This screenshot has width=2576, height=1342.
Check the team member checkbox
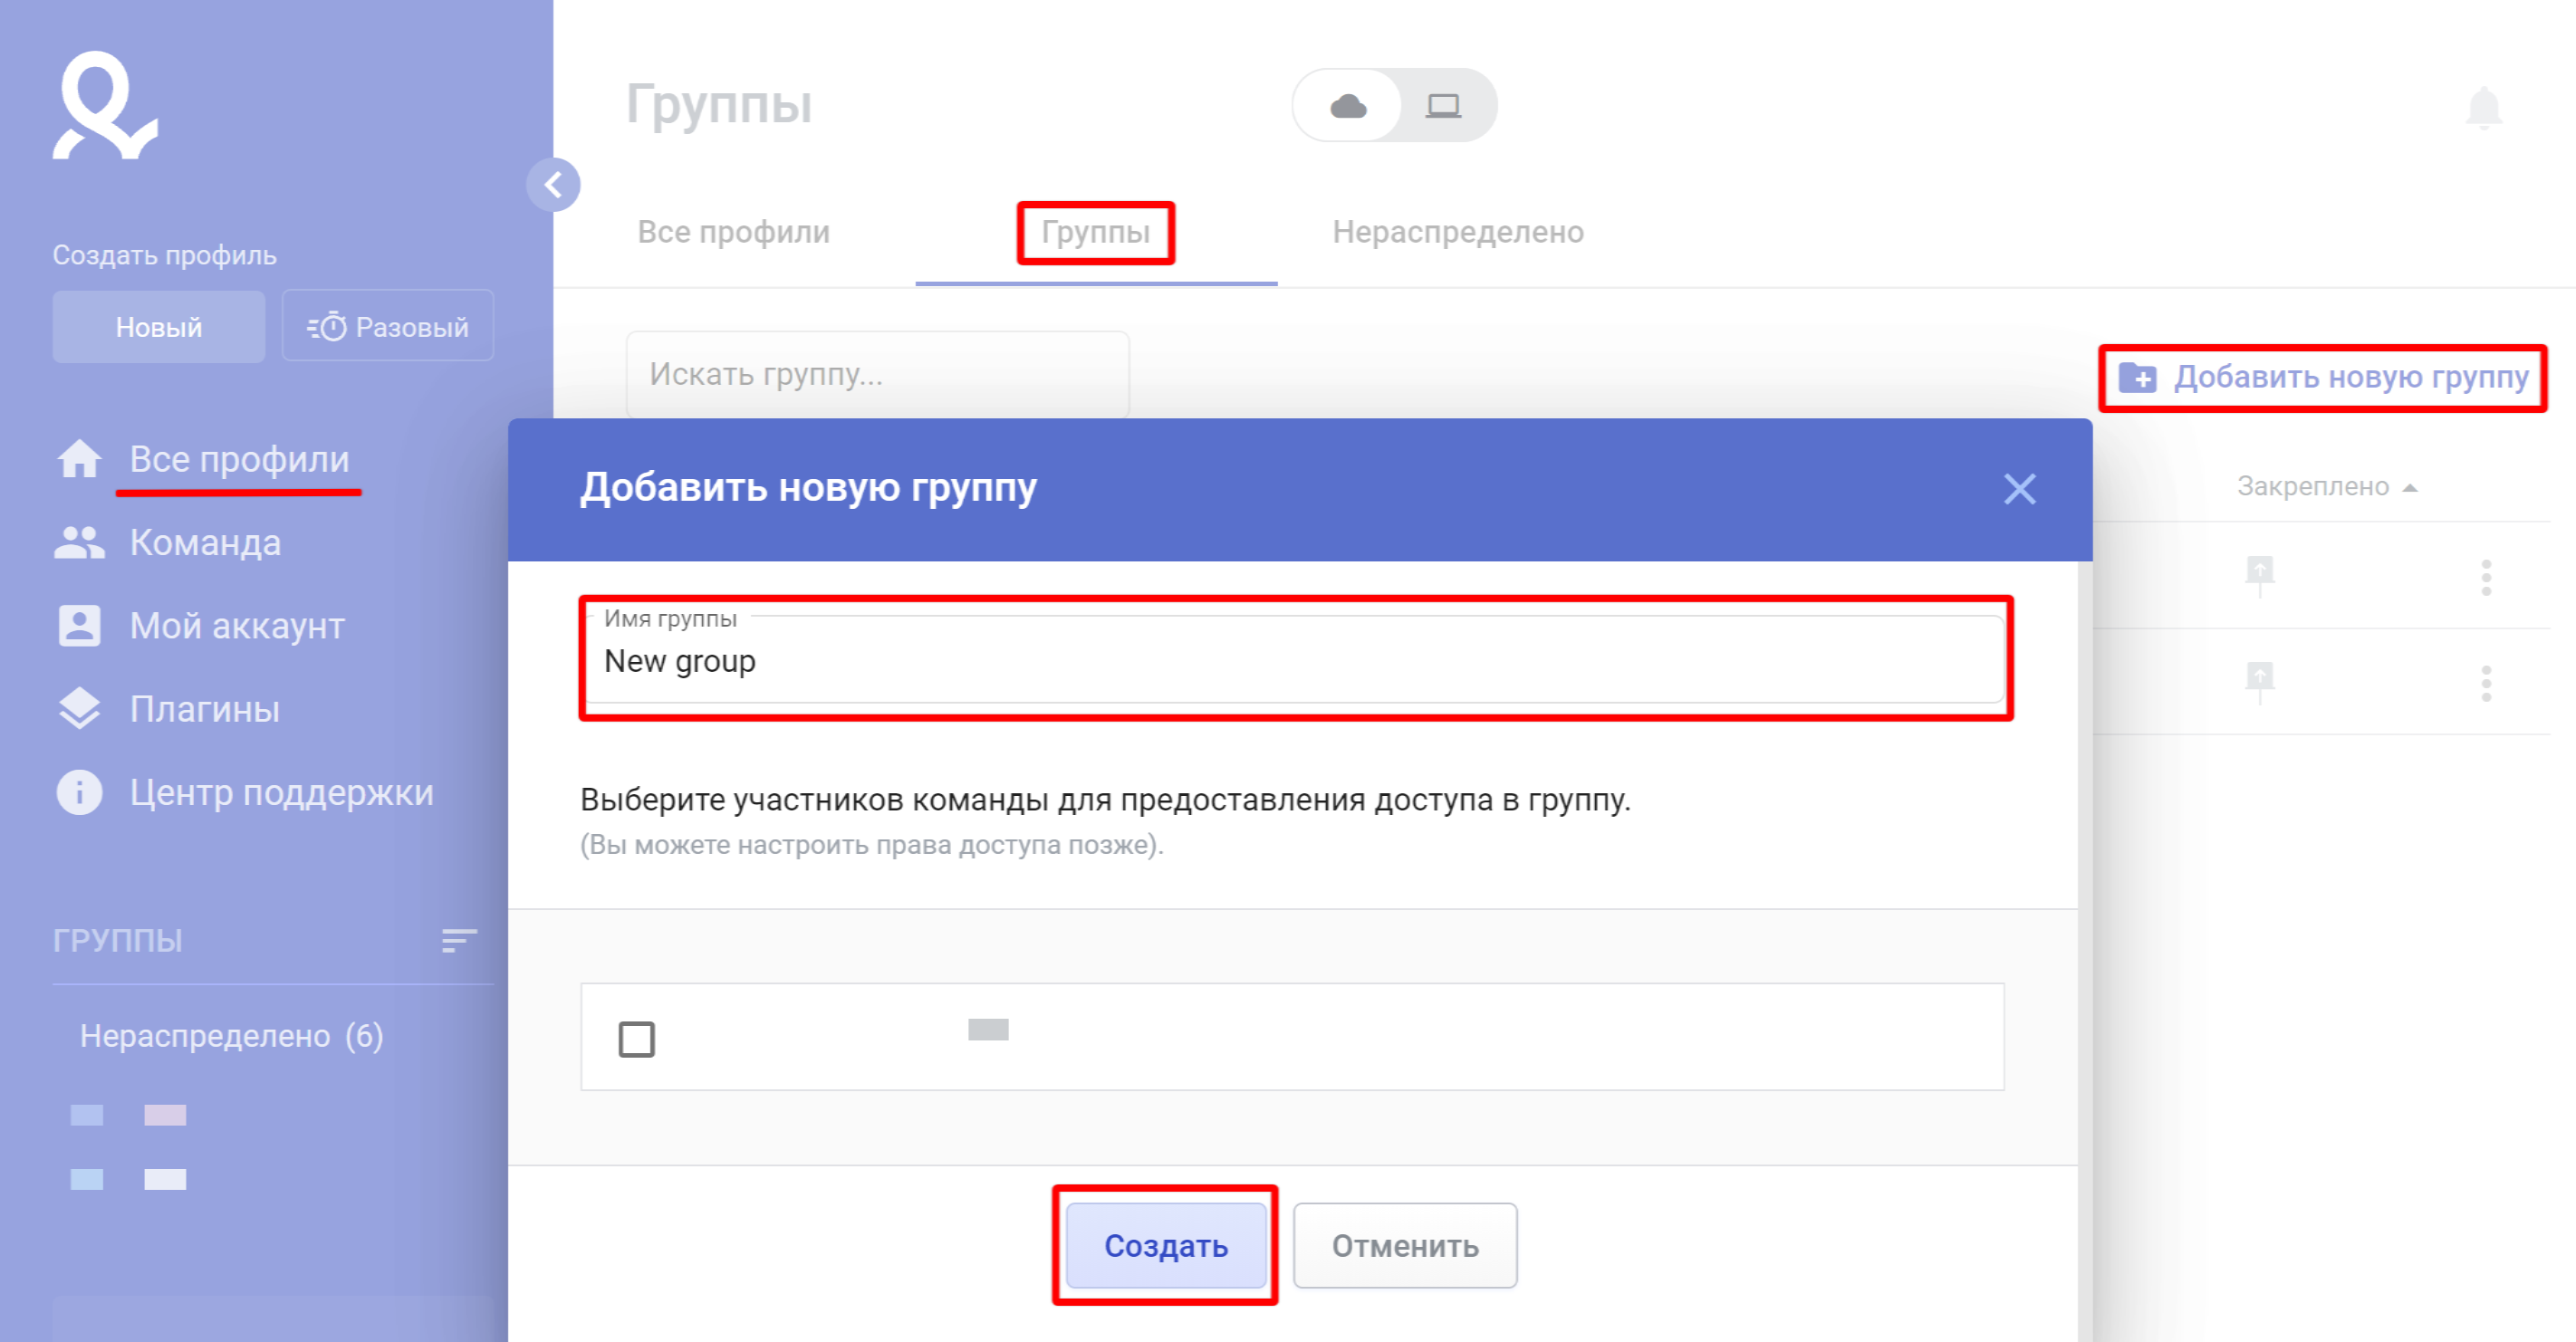pyautogui.click(x=636, y=1039)
